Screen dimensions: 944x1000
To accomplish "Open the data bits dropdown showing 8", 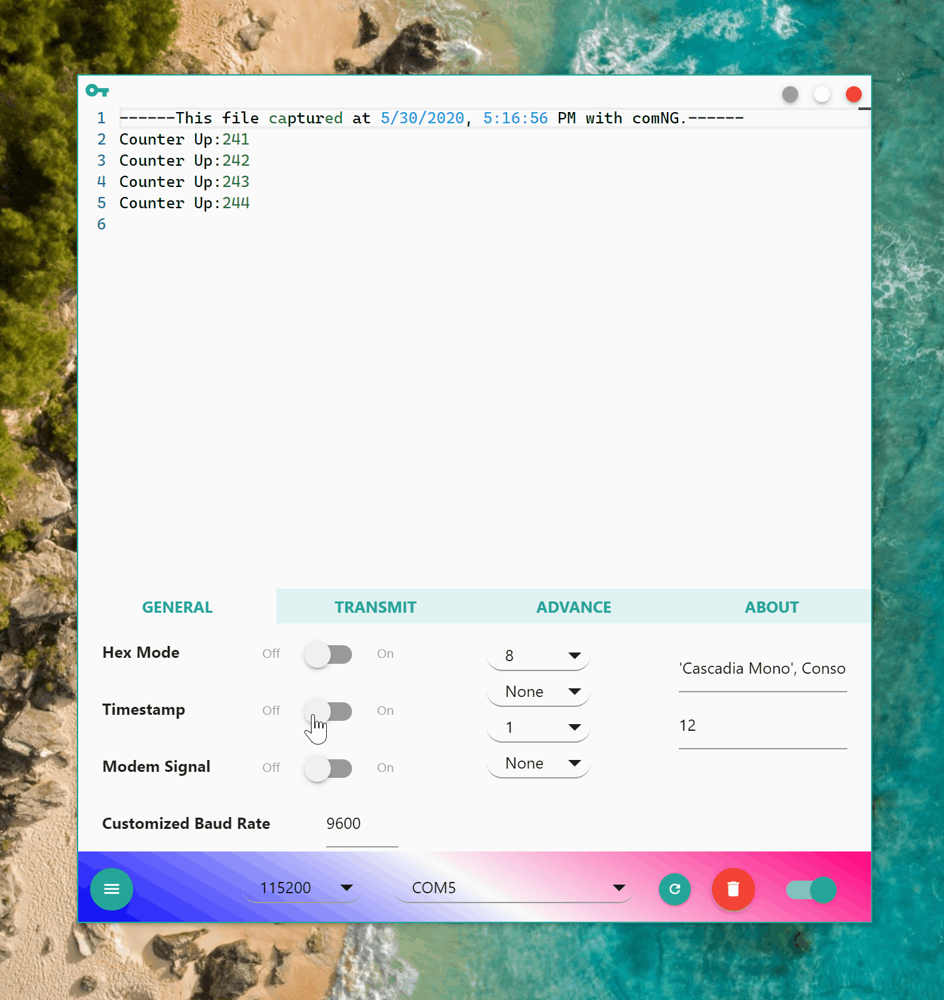I will coord(538,656).
